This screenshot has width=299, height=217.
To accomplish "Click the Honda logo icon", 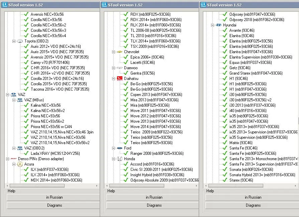I will click(119, 159).
